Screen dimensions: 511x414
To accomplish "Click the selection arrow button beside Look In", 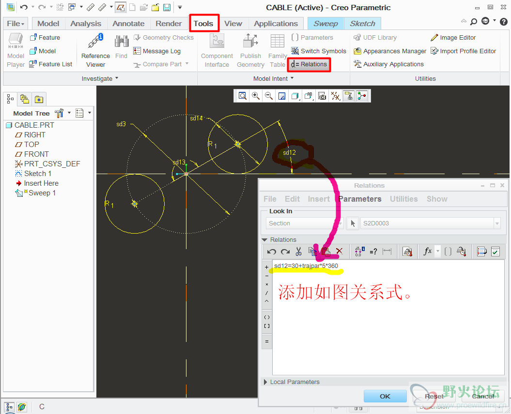I will tap(353, 223).
